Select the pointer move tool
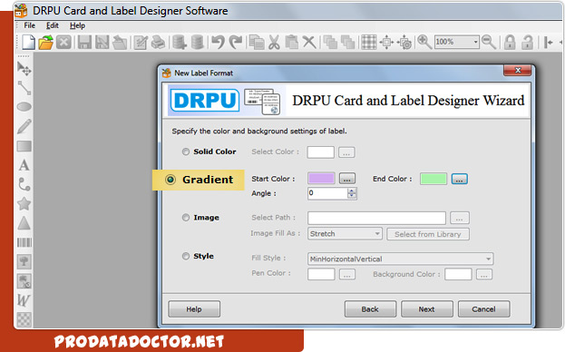The image size is (565, 352). [x=24, y=69]
